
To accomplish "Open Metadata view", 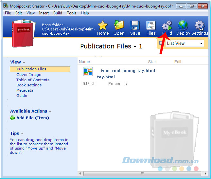I will [x=25, y=90].
